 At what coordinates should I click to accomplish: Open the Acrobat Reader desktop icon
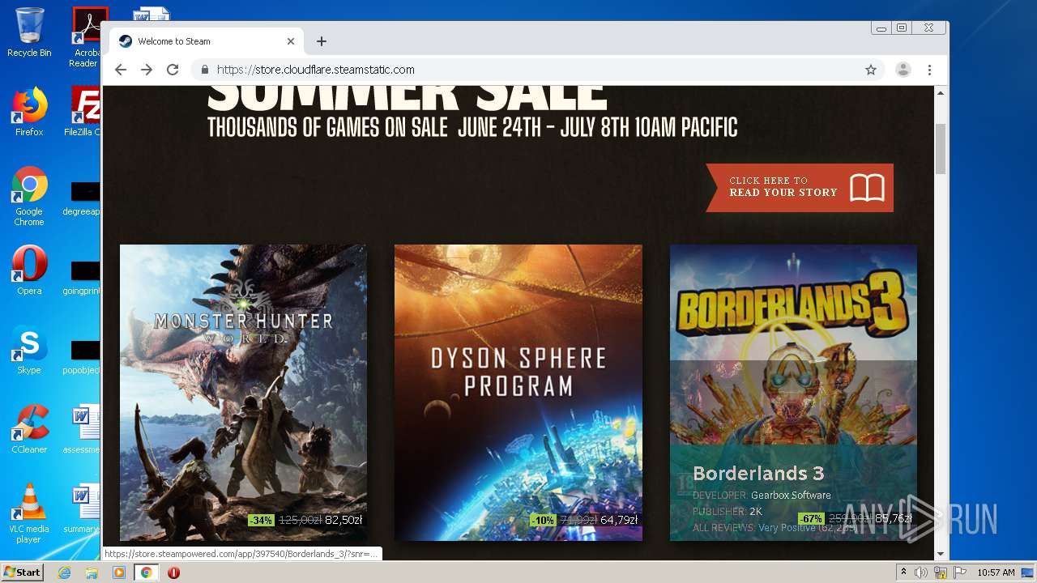click(x=86, y=37)
